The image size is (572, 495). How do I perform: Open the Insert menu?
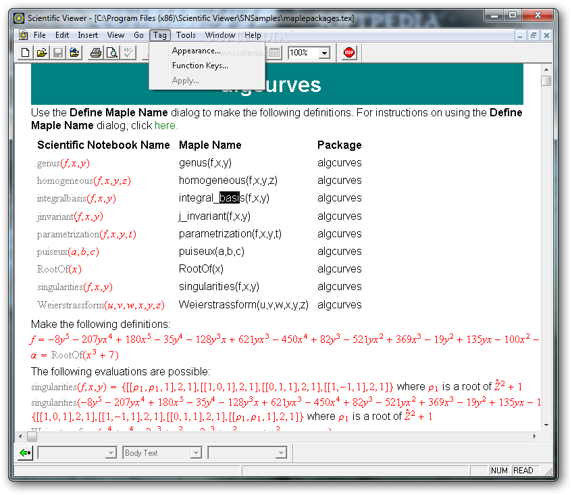(88, 35)
